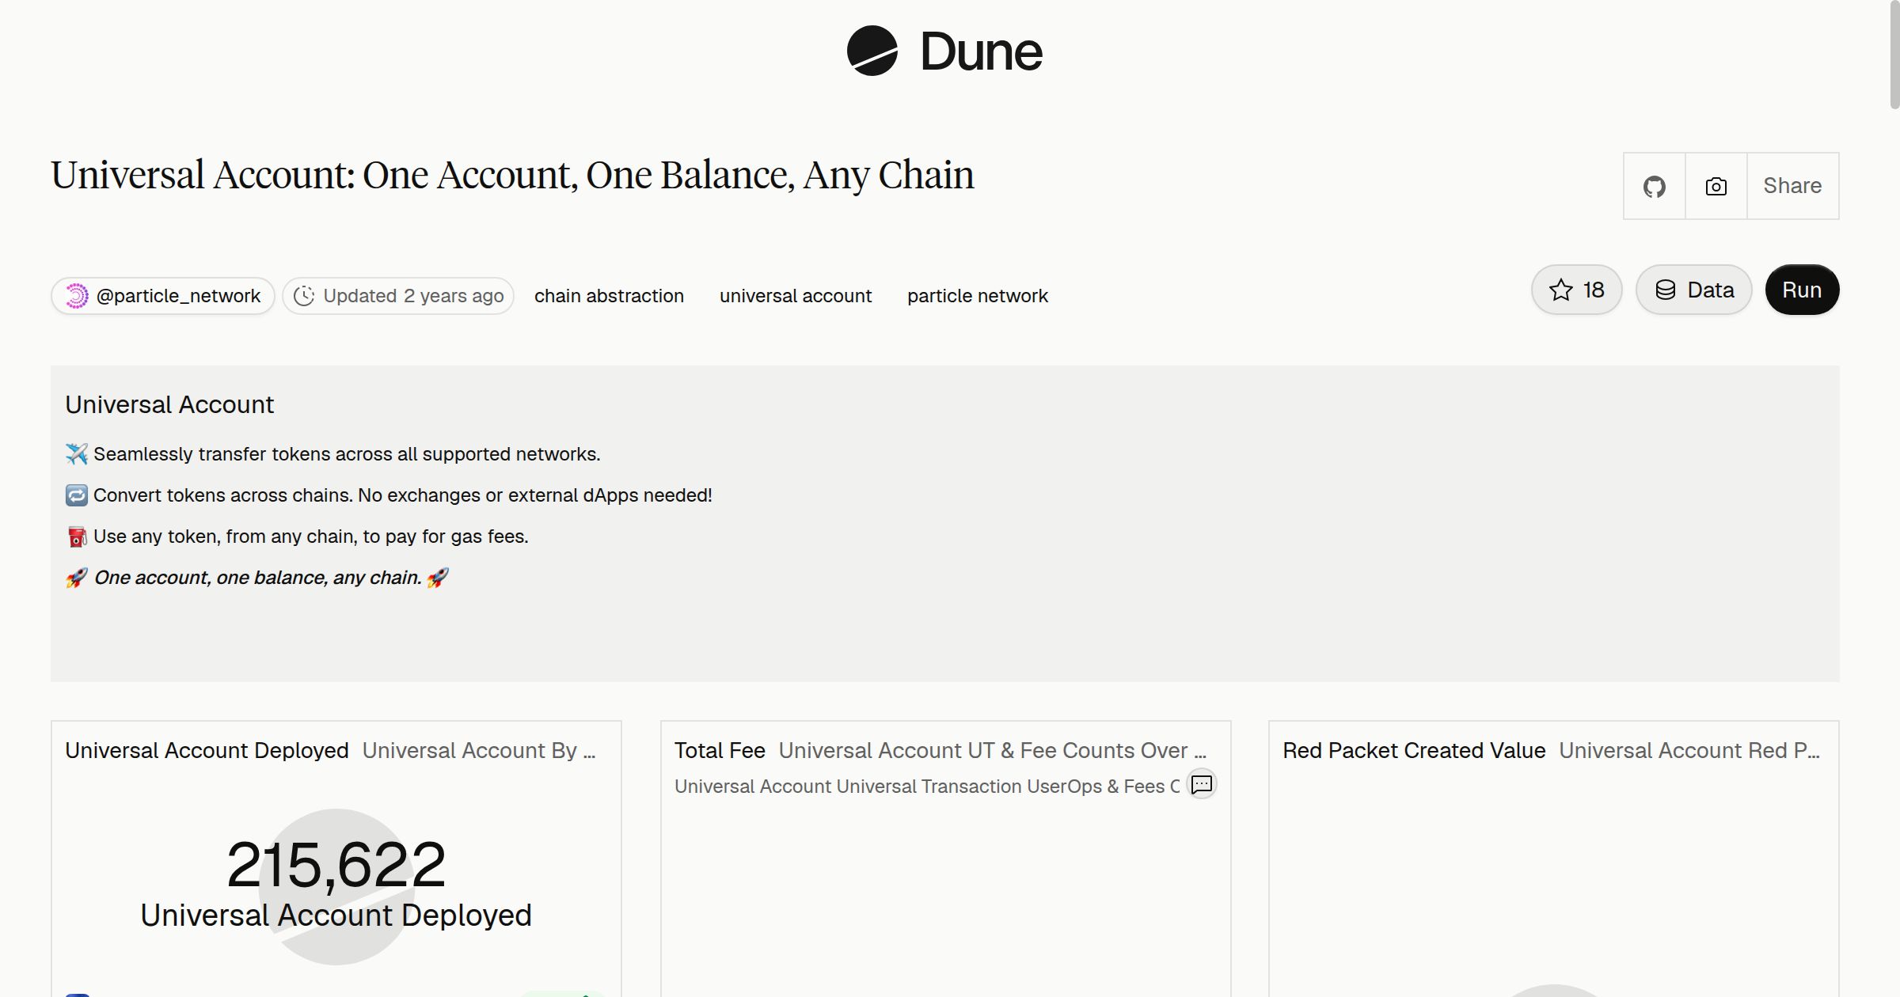Click the star icon next to 18
The image size is (1900, 997).
(1560, 290)
